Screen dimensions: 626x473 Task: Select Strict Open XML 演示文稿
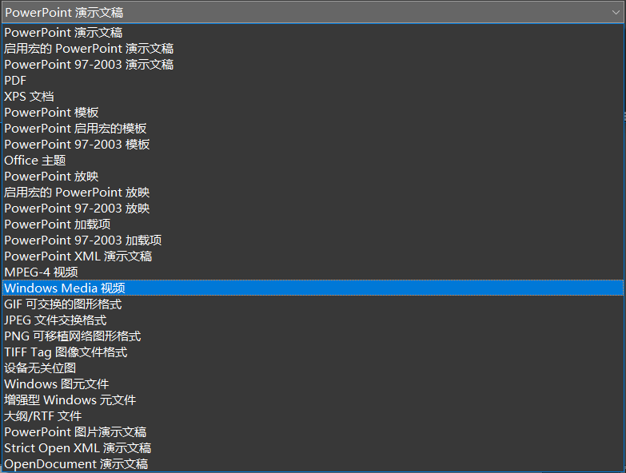pyautogui.click(x=313, y=448)
